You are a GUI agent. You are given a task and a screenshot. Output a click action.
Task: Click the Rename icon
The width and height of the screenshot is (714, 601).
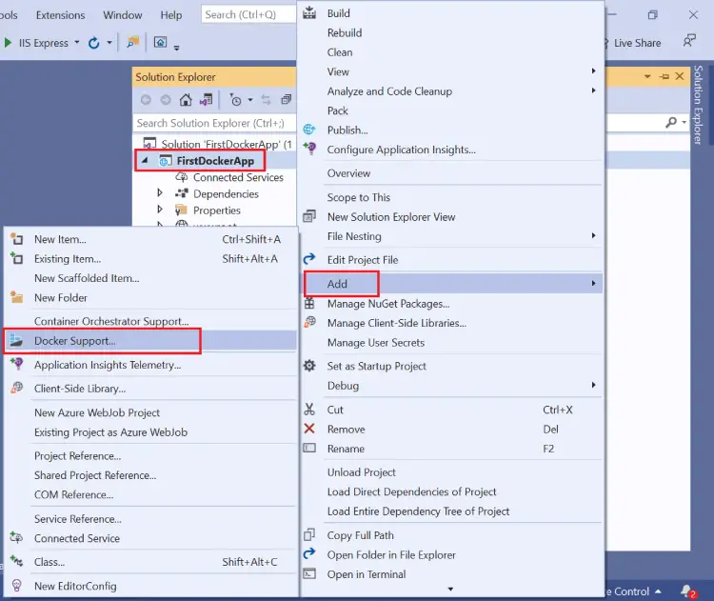pyautogui.click(x=309, y=449)
